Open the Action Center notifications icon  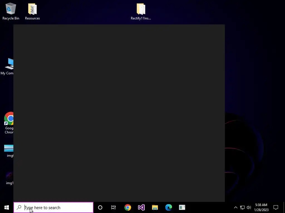pos(276,207)
